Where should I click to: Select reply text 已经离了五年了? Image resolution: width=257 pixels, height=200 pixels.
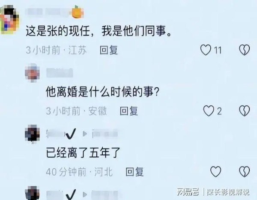pyautogui.click(x=83, y=152)
